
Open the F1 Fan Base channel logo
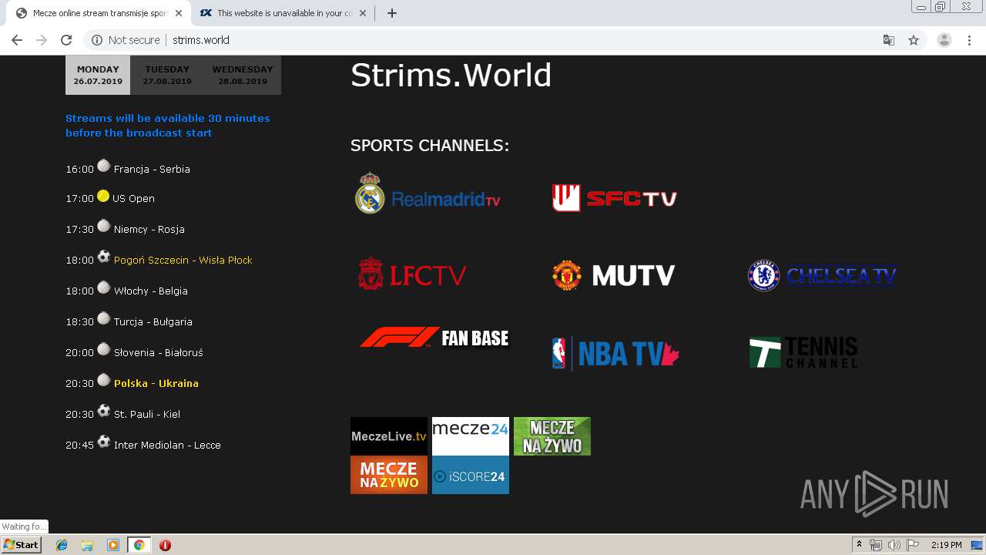[434, 338]
